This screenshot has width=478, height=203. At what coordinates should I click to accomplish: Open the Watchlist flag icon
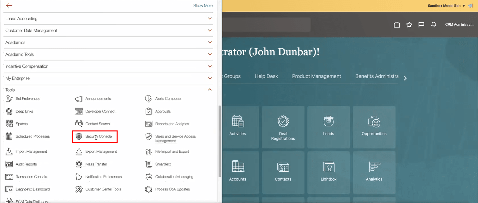coord(421,25)
